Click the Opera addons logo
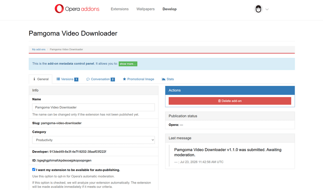This screenshot has height=190, width=323. click(77, 9)
